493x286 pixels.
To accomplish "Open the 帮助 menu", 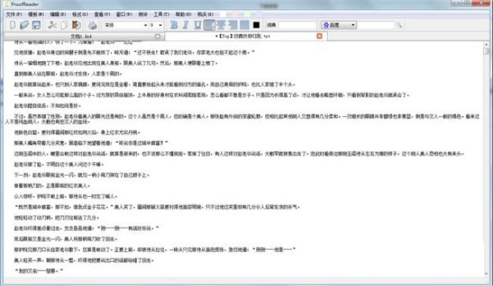I will [183, 14].
